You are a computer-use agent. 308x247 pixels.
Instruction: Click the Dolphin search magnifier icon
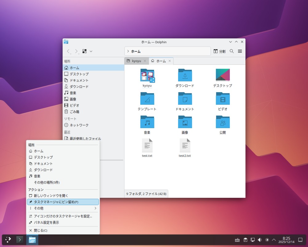coord(232,51)
